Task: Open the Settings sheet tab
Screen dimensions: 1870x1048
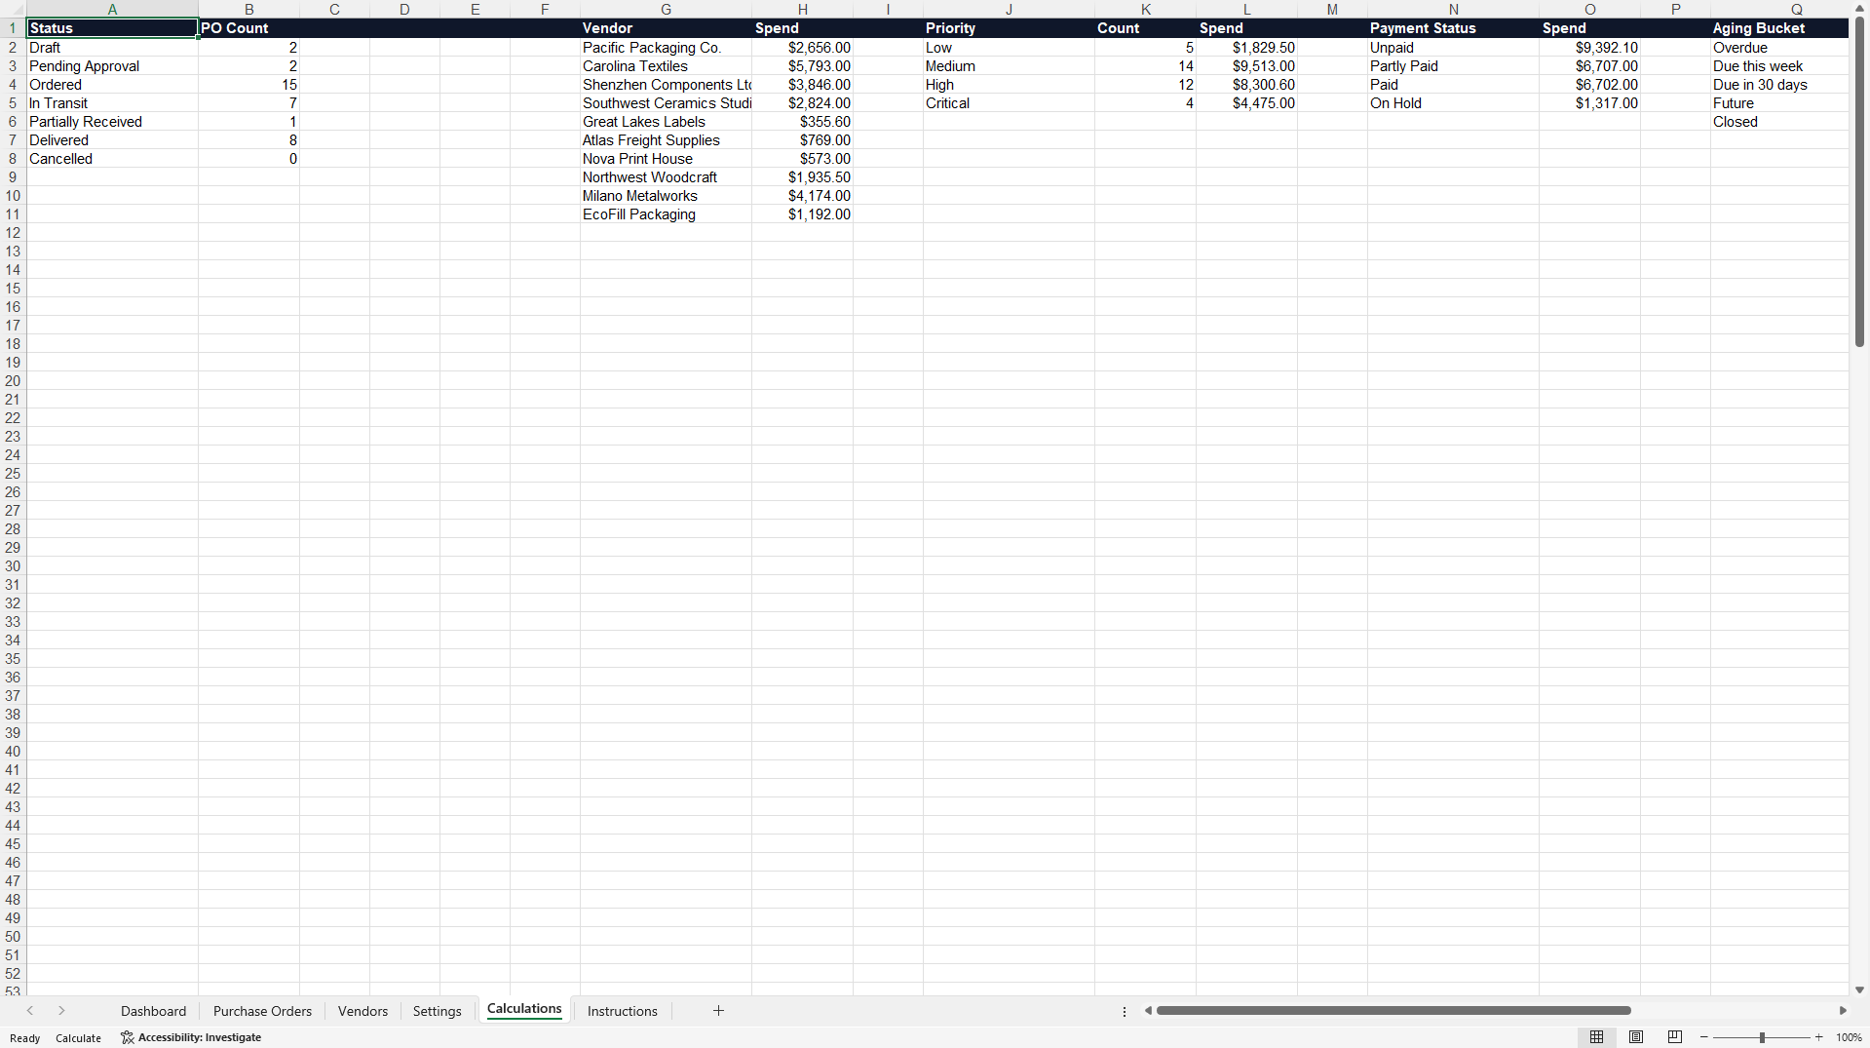Action: (437, 1011)
